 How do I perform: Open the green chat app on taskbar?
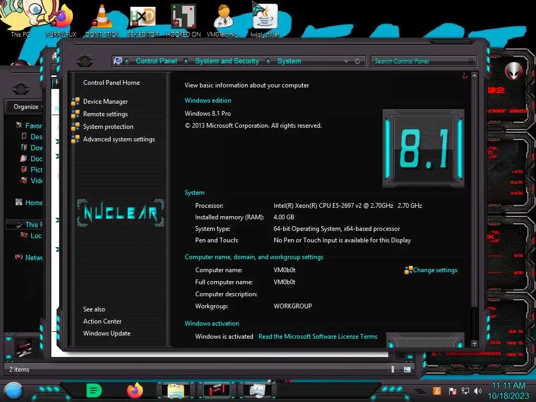(x=94, y=390)
